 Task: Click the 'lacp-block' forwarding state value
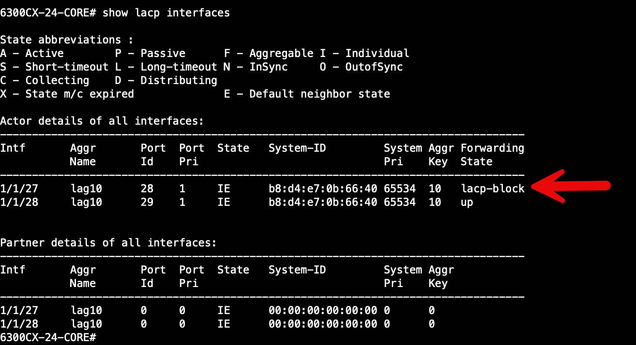[493, 188]
